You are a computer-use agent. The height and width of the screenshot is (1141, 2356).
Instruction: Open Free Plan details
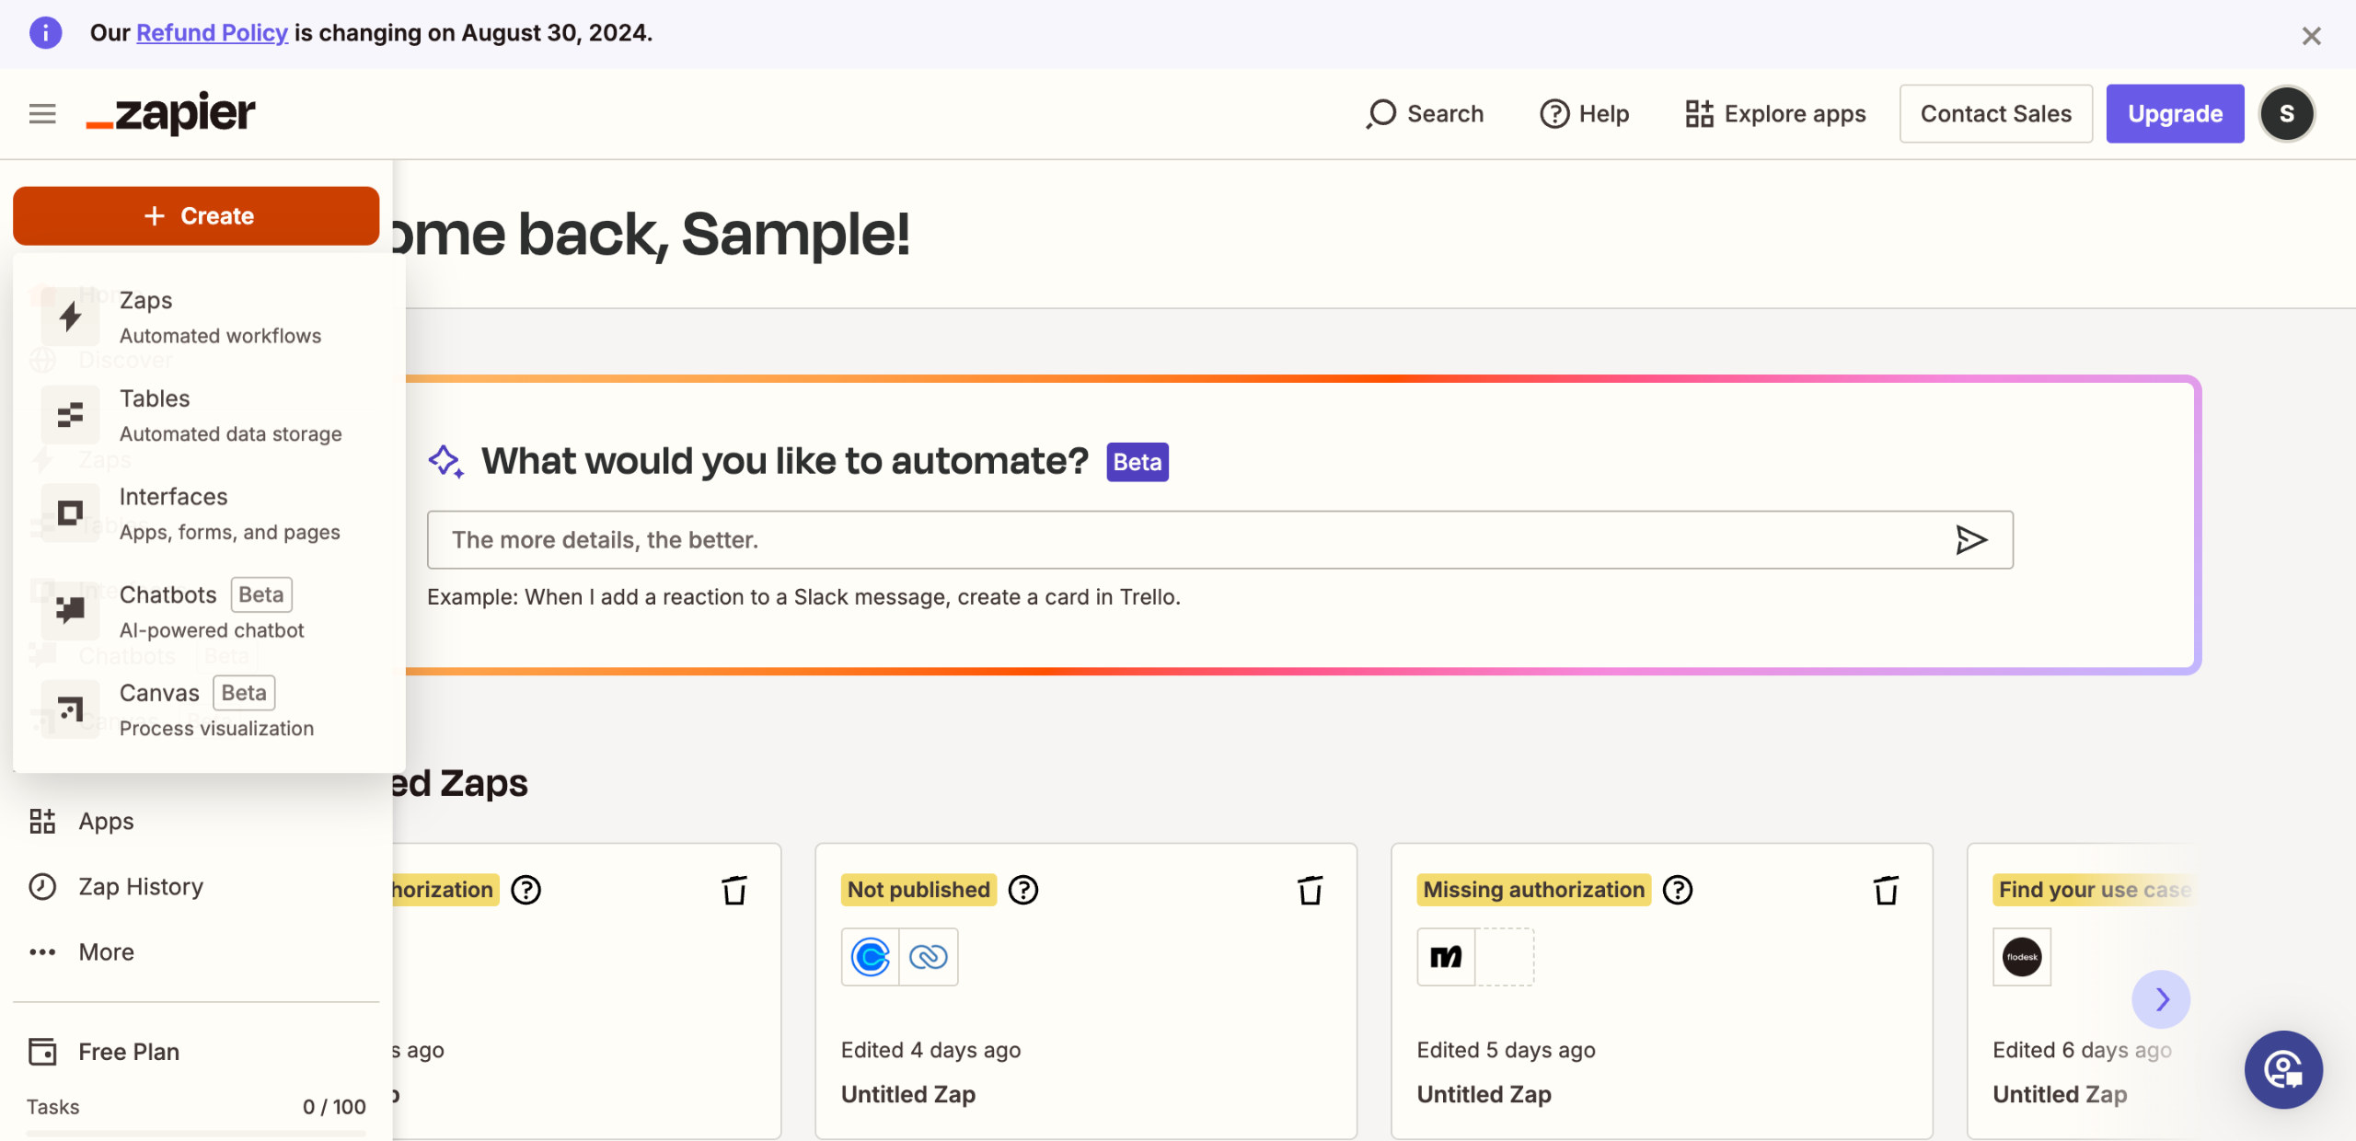click(x=196, y=1051)
